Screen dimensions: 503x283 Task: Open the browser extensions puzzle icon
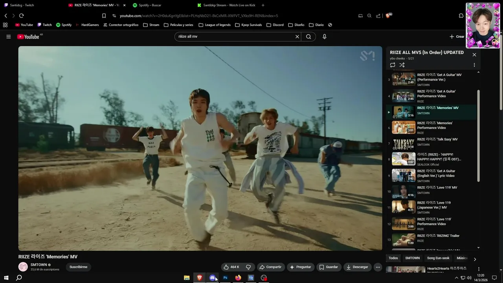(461, 16)
